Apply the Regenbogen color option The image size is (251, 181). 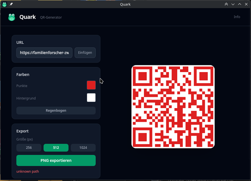[56, 110]
